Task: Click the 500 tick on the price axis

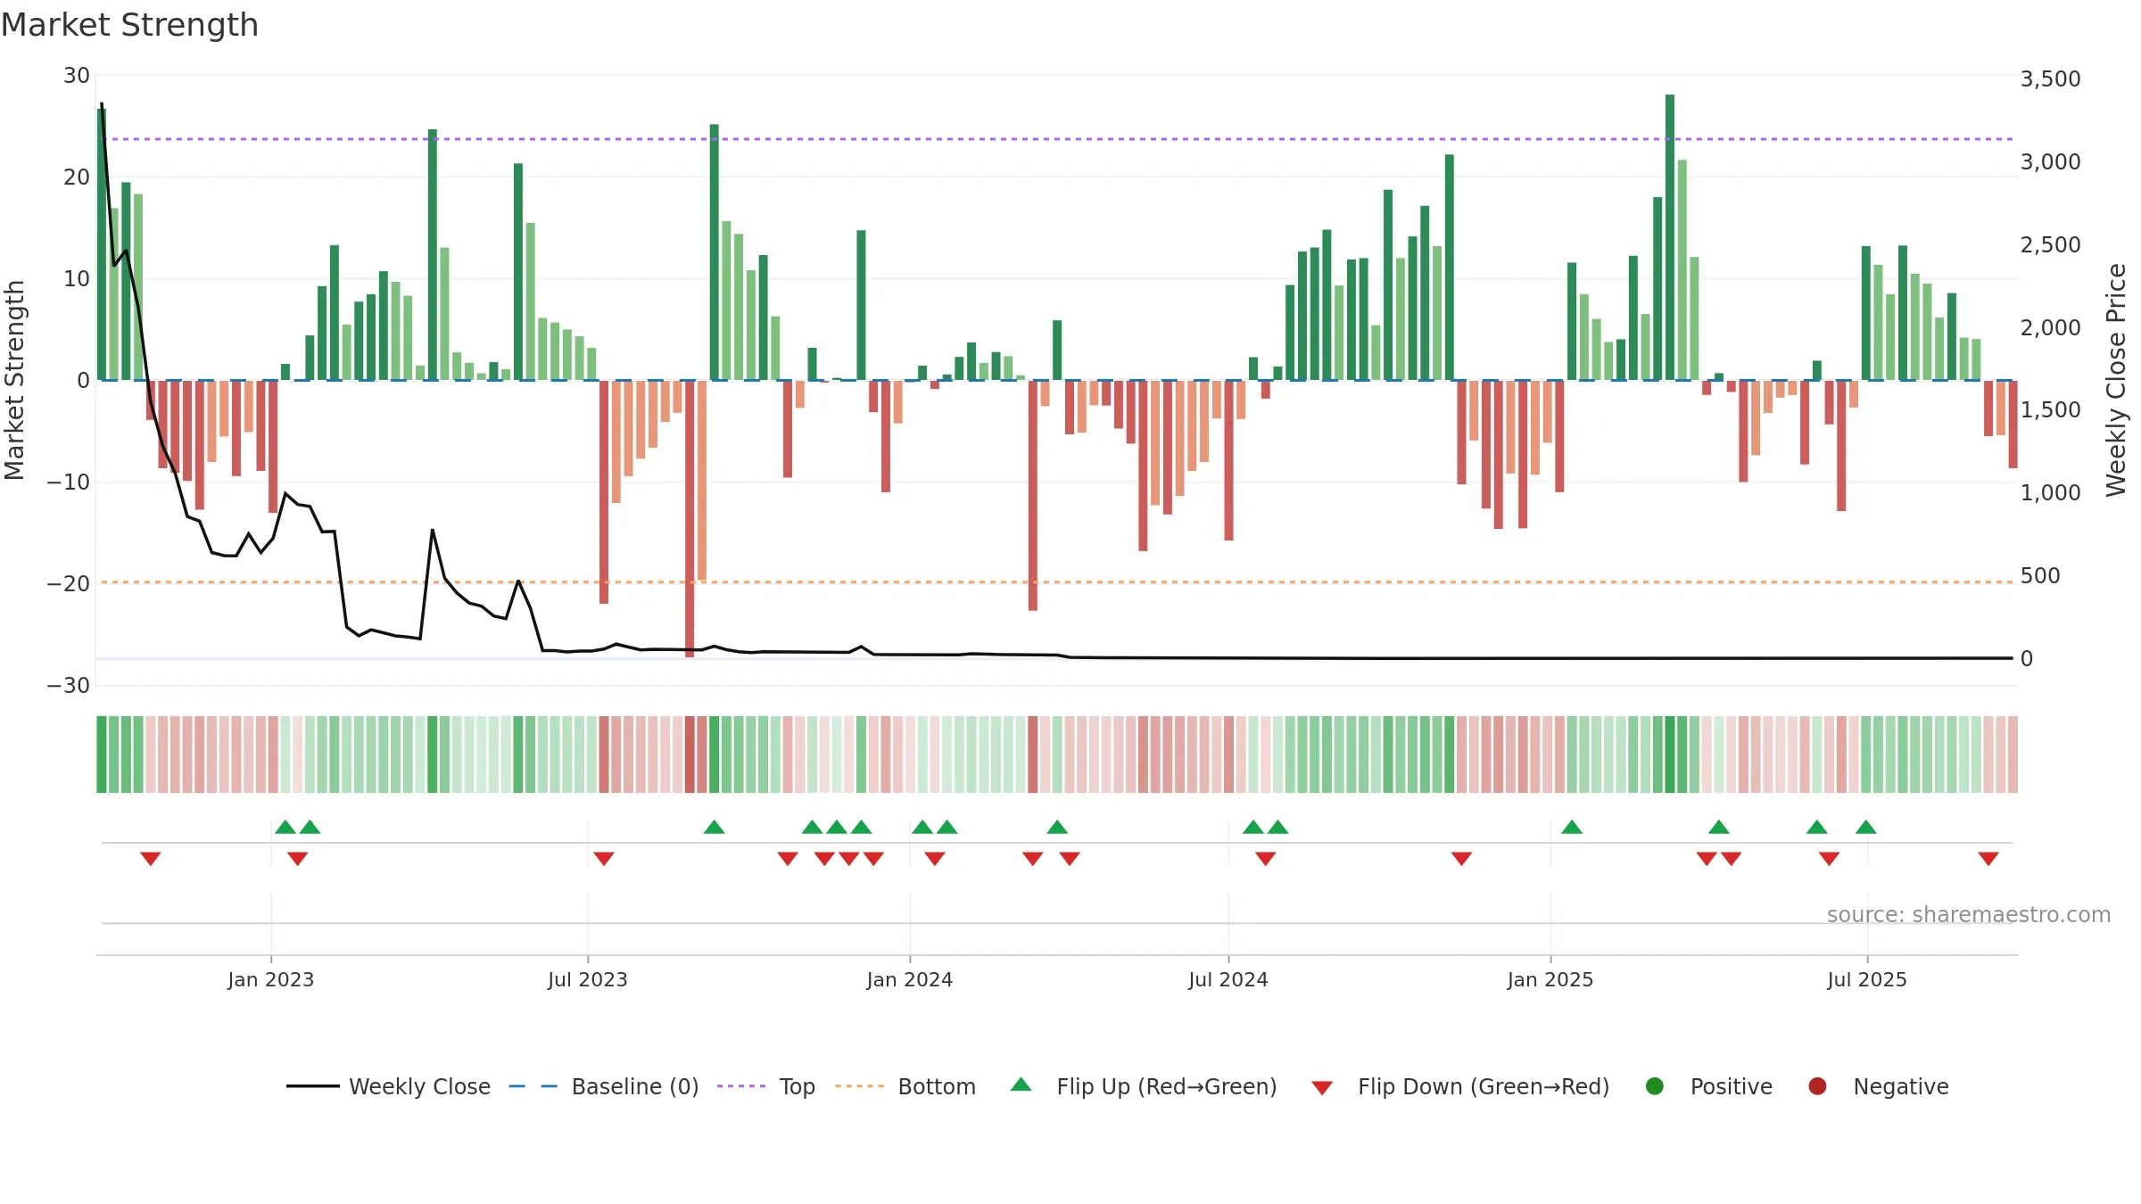Action: pyautogui.click(x=2040, y=576)
